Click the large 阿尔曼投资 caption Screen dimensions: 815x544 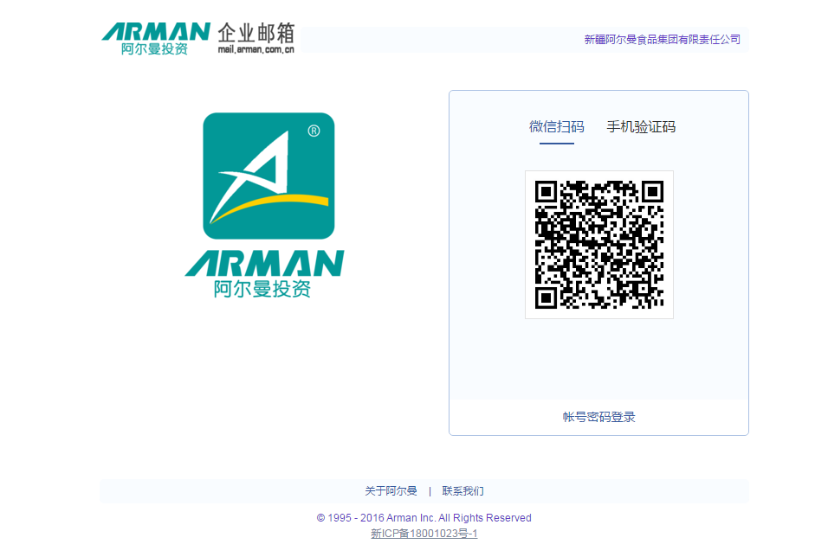click(262, 289)
